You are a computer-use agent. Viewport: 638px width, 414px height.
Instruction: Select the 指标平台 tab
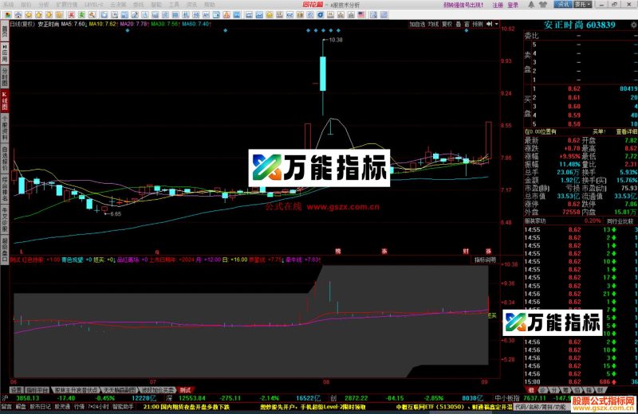tap(37, 389)
